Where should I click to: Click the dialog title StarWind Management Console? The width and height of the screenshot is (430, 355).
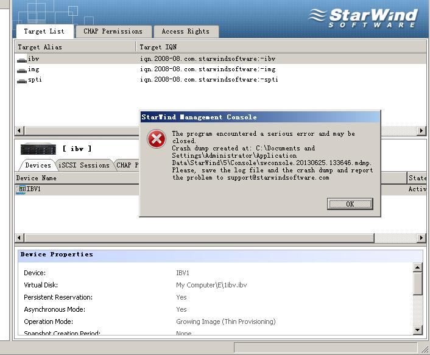pos(199,117)
